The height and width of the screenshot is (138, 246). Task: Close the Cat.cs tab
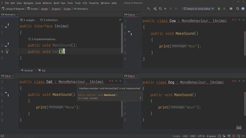(x=13, y=76)
